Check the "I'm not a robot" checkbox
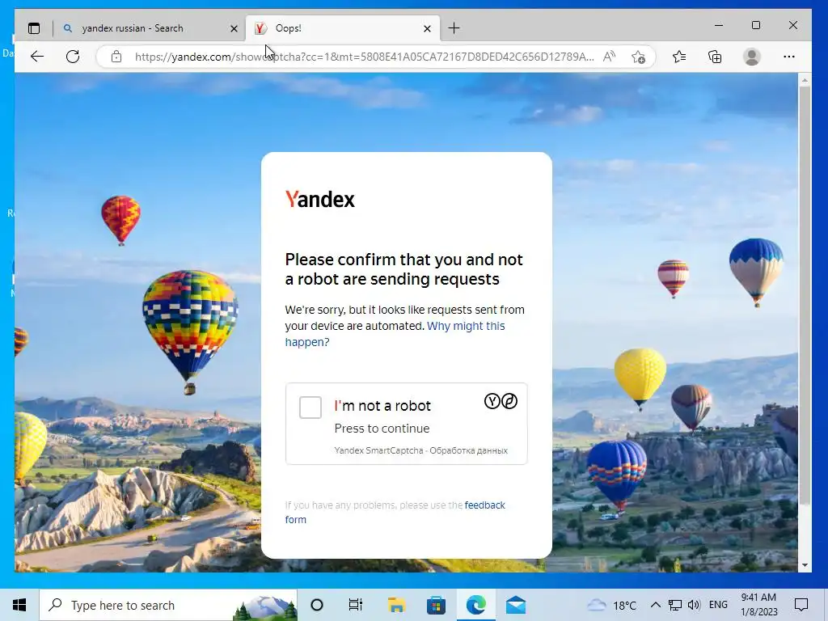 pyautogui.click(x=310, y=408)
